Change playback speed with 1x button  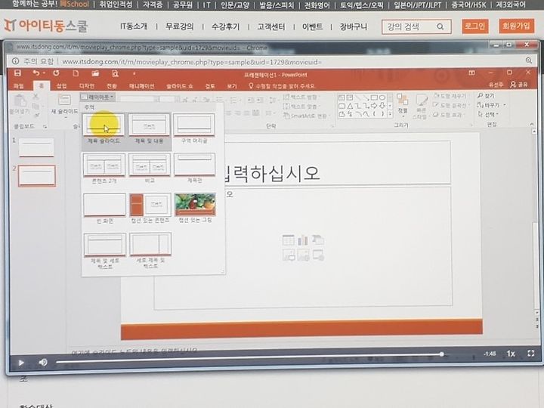point(510,354)
